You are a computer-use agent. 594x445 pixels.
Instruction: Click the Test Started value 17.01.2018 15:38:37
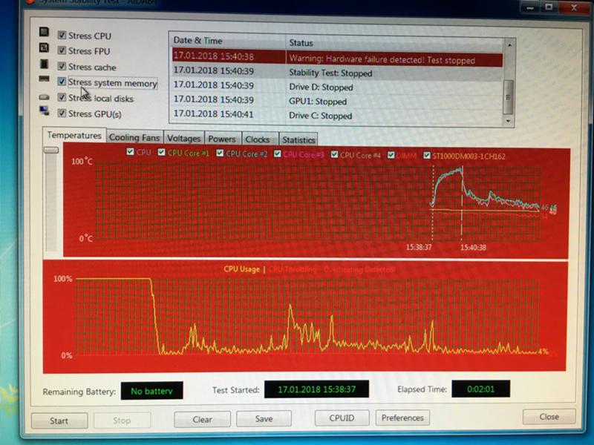pos(317,389)
